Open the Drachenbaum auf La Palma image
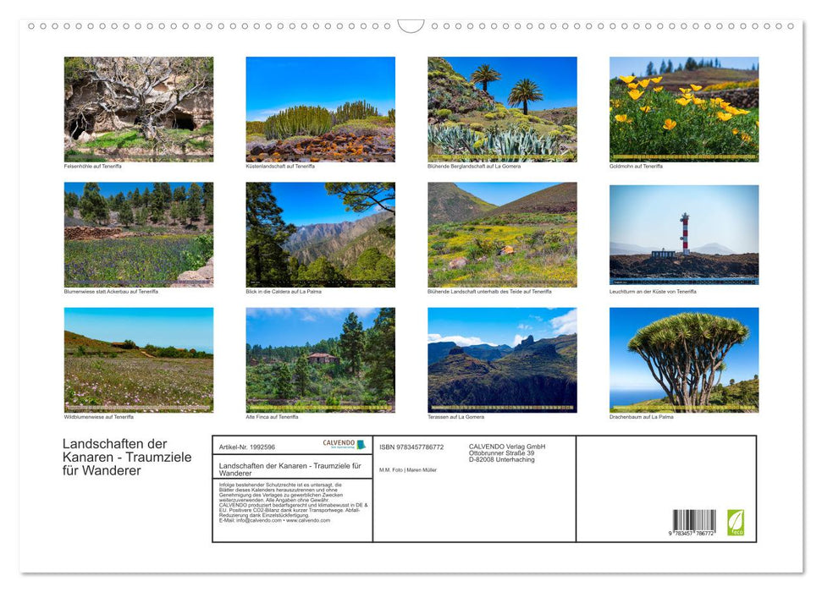Screen dimensions: 822x592 tap(684, 359)
